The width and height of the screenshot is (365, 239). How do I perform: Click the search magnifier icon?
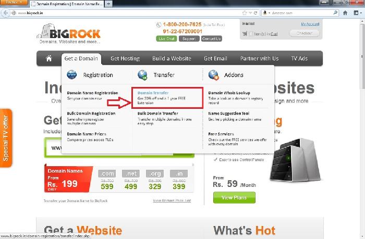[335, 13]
